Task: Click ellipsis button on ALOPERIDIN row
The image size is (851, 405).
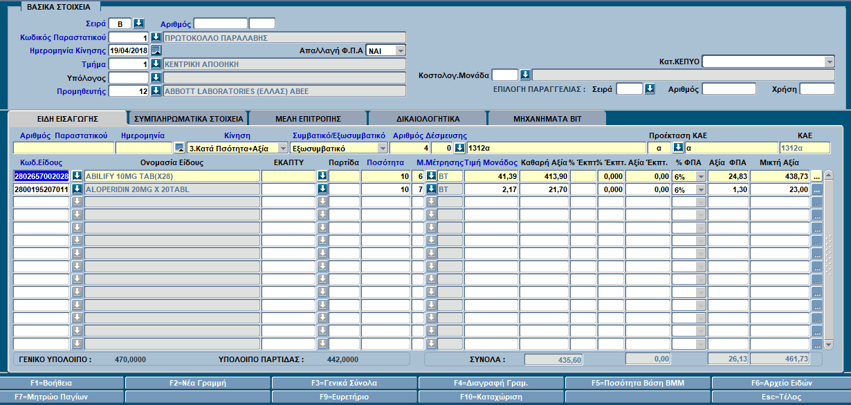Action: point(816,189)
